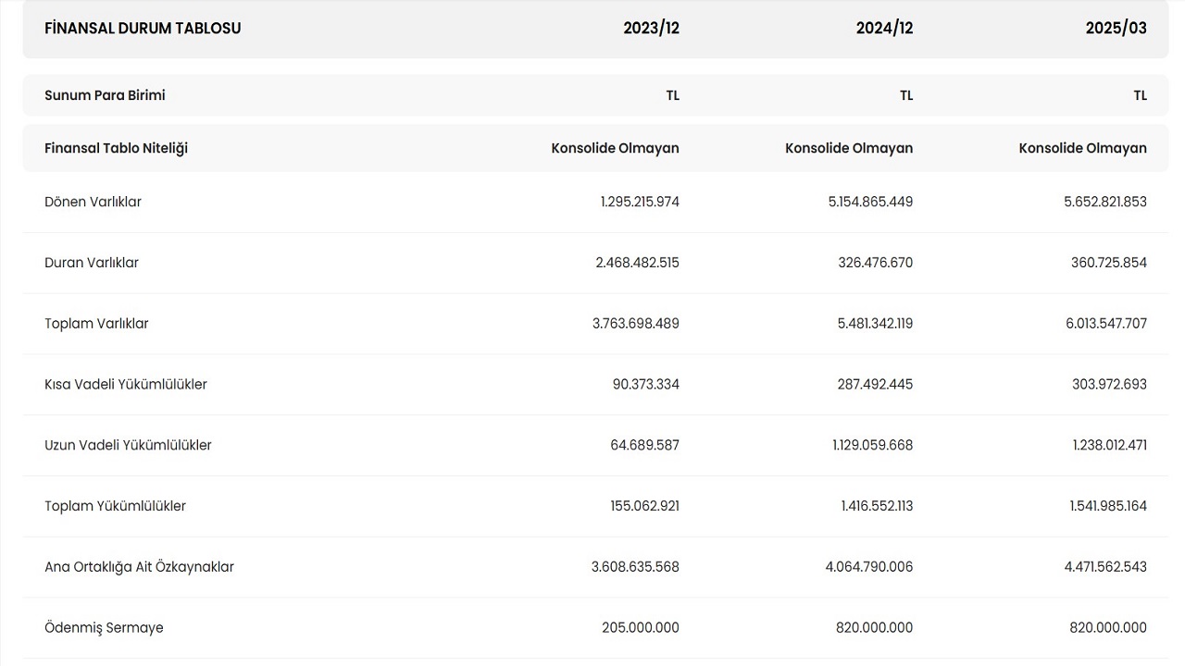Viewport: 1185px width, 666px height.
Task: Select the 2025/03 column header
Action: click(x=1116, y=28)
